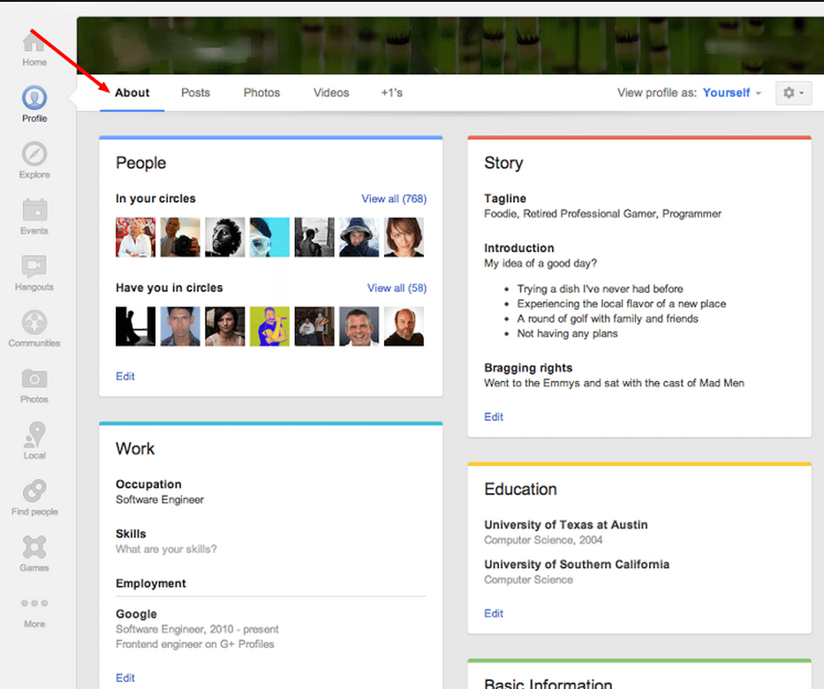The image size is (824, 689).
Task: Click the Skills 'What are your skills?' field
Action: click(166, 550)
